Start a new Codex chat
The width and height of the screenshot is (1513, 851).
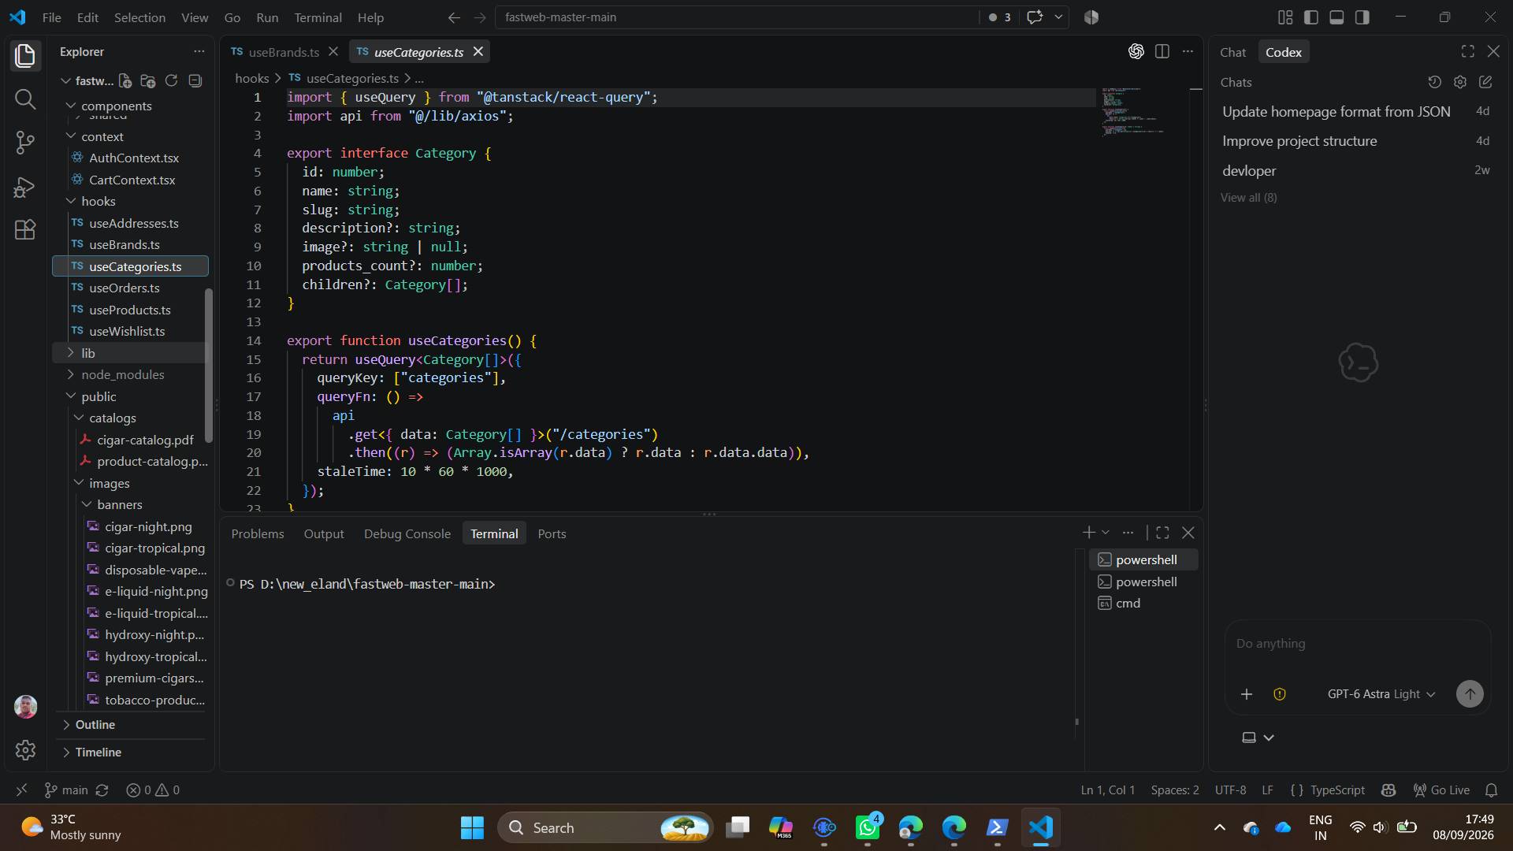[x=1485, y=82]
